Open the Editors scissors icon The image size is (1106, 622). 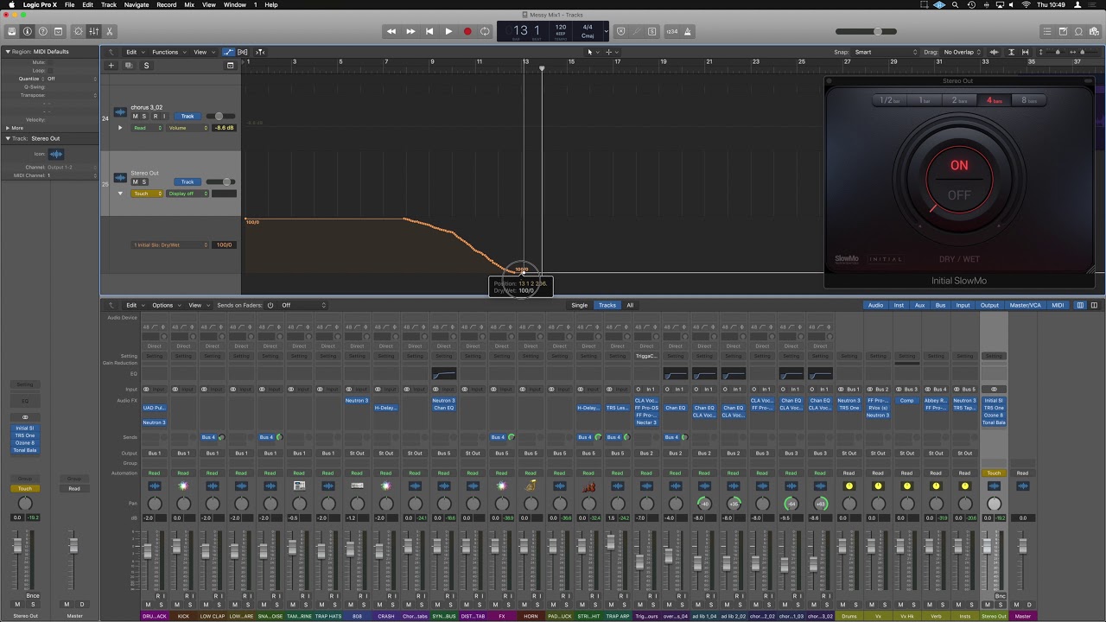[109, 31]
